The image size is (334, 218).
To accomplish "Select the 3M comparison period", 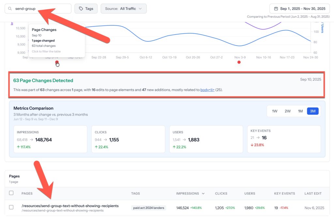I will coord(312,111).
